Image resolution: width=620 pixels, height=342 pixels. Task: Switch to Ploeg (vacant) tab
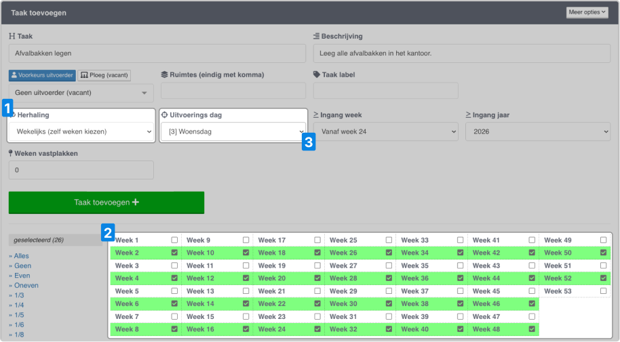(x=104, y=75)
